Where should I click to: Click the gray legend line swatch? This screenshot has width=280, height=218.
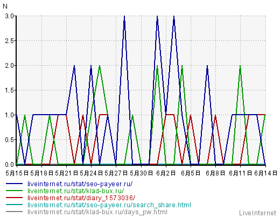(14, 212)
